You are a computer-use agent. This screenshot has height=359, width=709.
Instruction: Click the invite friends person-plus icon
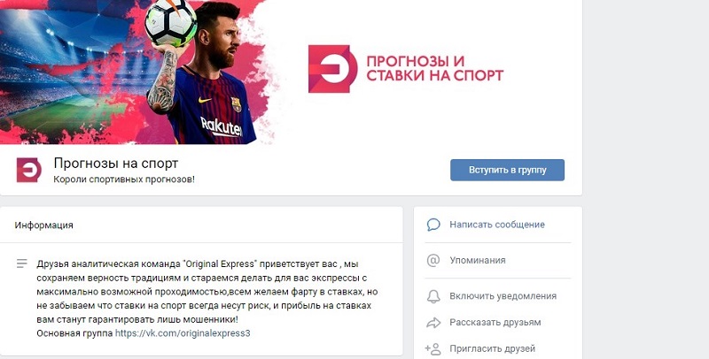click(x=432, y=348)
